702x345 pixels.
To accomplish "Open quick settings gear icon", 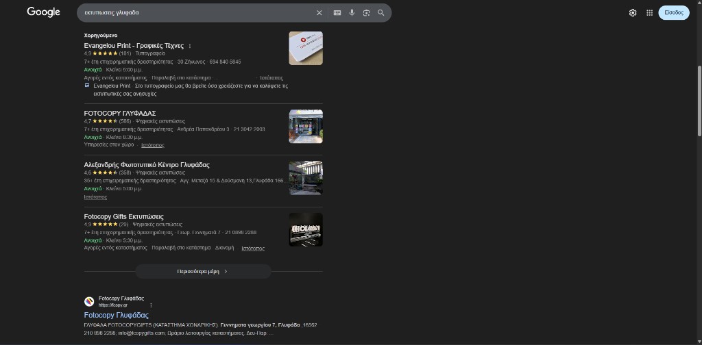I will (x=633, y=13).
